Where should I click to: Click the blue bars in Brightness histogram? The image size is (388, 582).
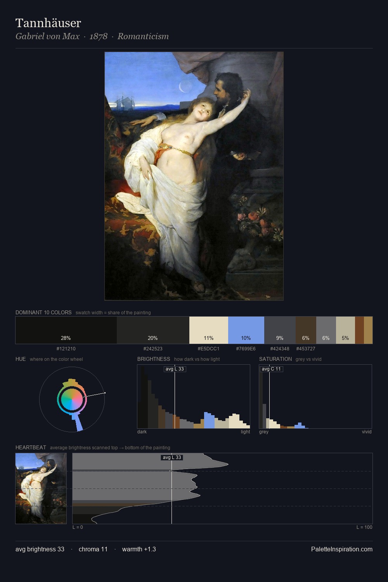pyautogui.click(x=209, y=421)
